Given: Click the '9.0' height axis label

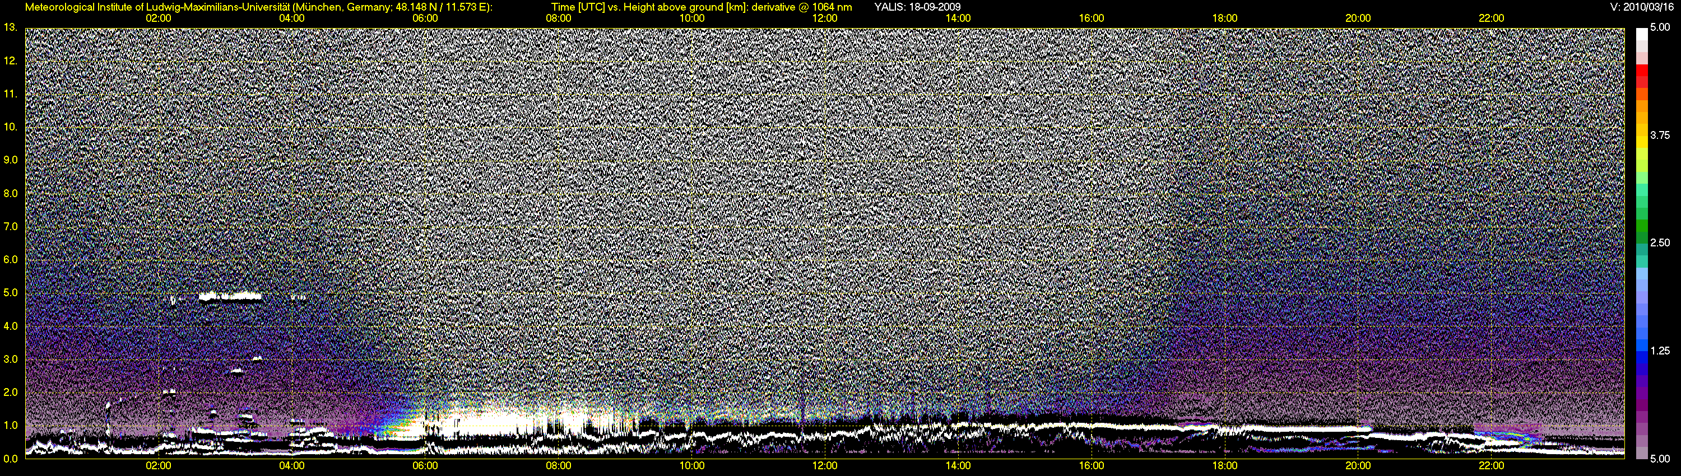Looking at the screenshot, I should tap(11, 160).
